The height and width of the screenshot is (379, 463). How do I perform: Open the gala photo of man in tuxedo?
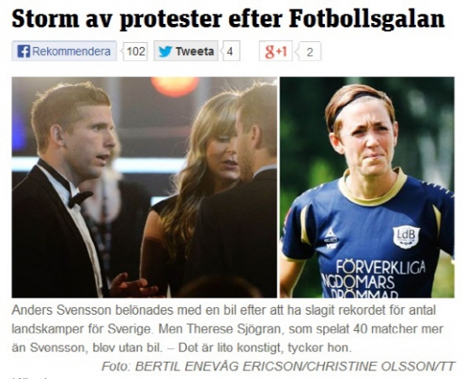click(144, 187)
